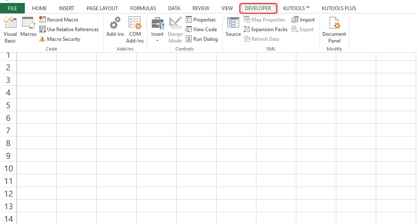
Task: Click Run Dialog
Action: [x=202, y=39]
